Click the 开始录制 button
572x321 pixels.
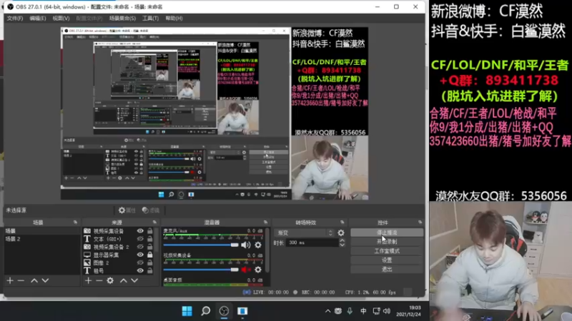pos(387,242)
